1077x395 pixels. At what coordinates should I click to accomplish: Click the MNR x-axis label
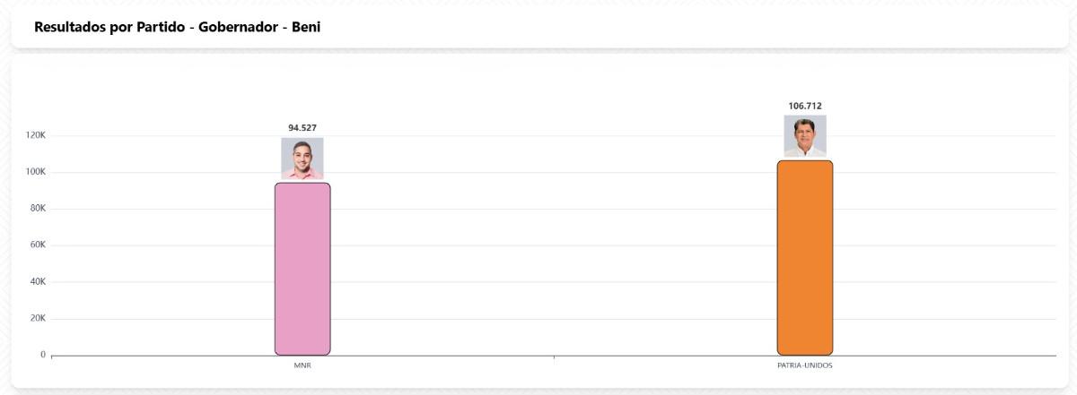click(302, 365)
